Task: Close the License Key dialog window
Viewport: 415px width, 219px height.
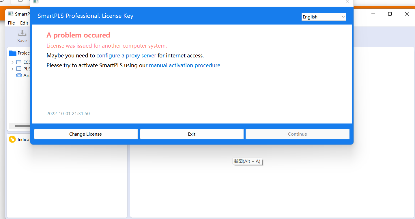Action: tap(347, 1)
